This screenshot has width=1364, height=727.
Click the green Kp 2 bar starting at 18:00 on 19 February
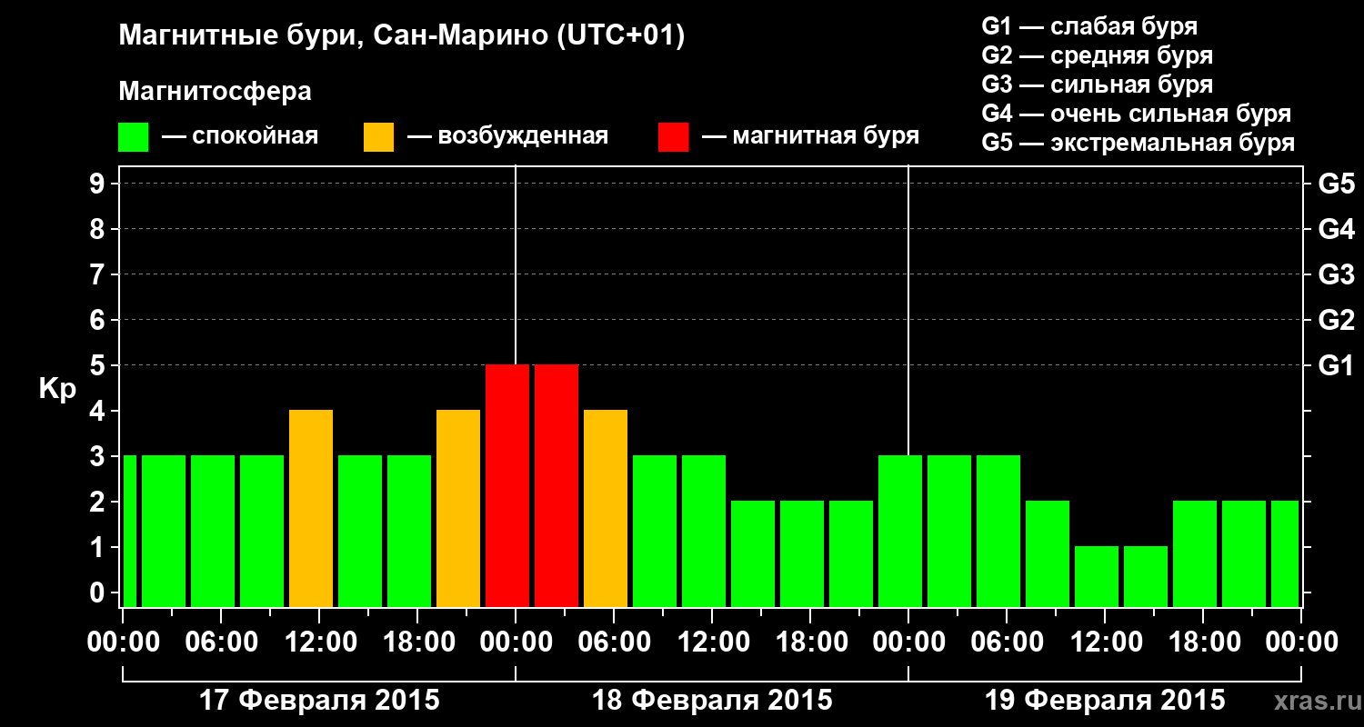(x=1244, y=553)
